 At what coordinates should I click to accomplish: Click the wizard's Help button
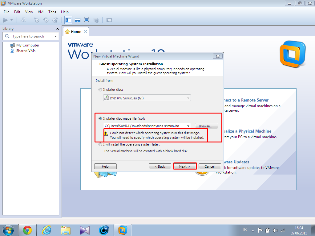[x=105, y=166]
